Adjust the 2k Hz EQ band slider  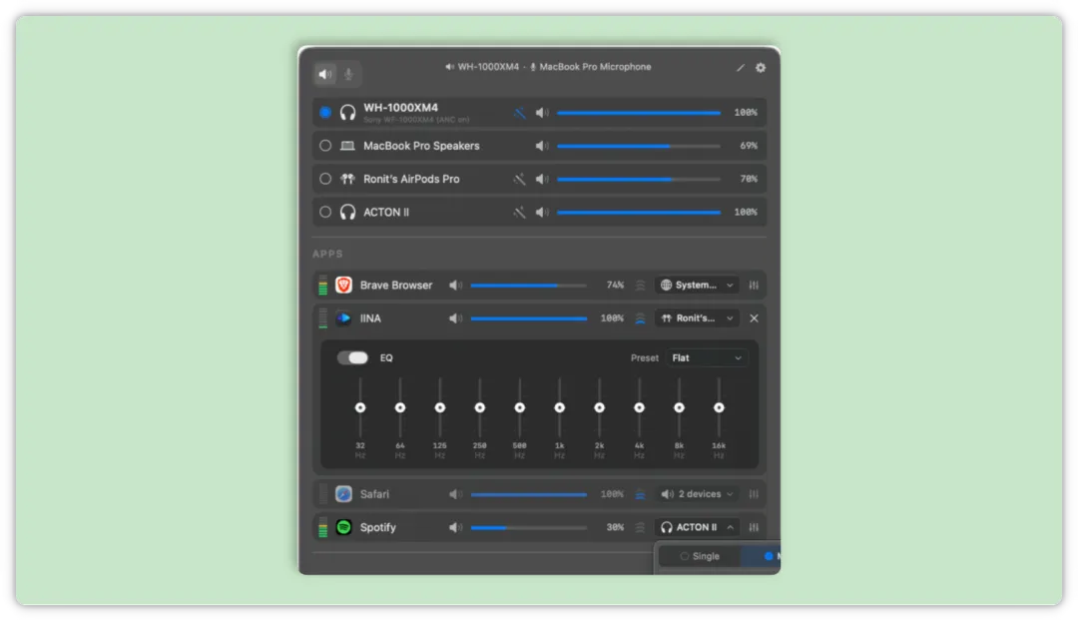click(600, 407)
